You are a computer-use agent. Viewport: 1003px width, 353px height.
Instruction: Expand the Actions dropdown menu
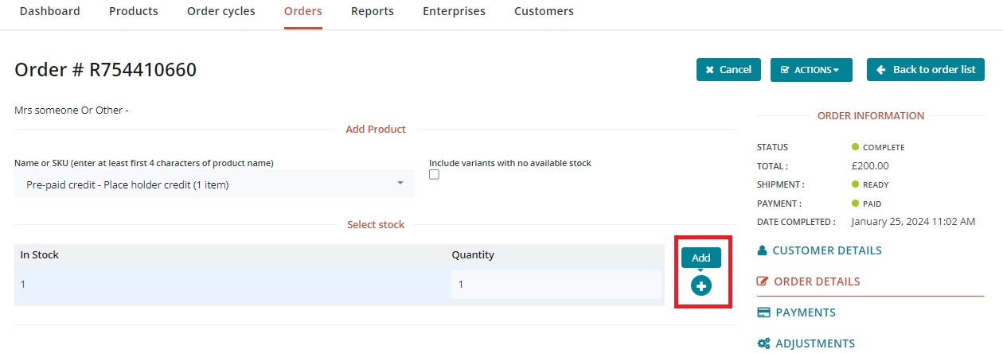810,70
